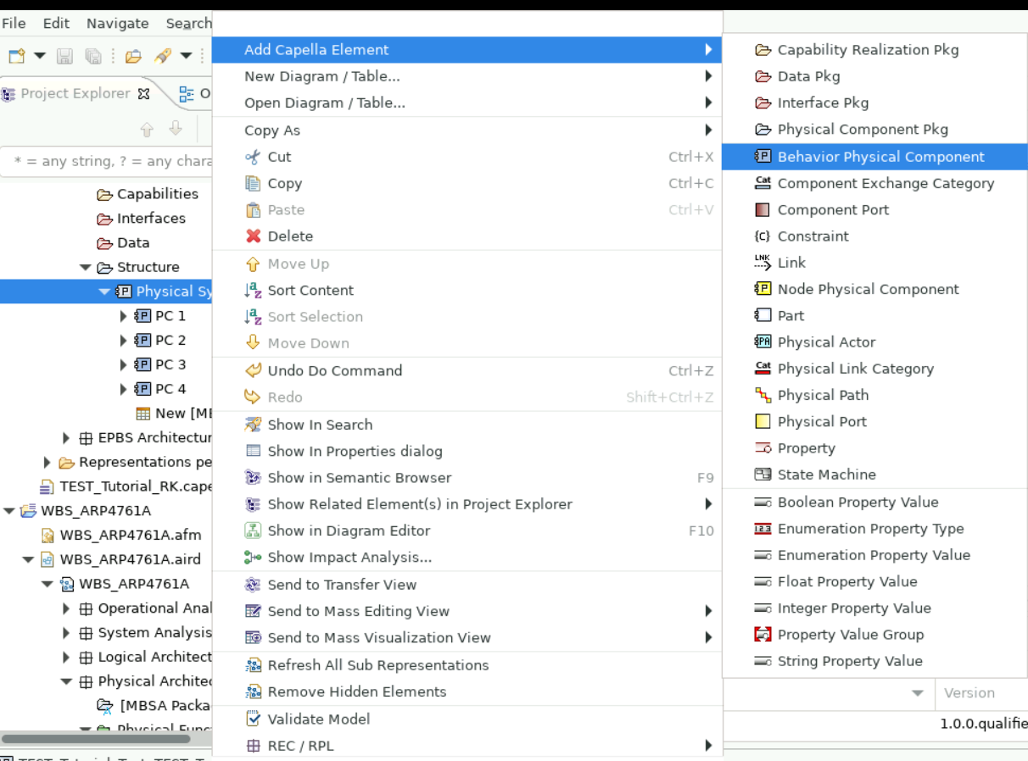Screen dimensions: 1028x761
Task: Switch to the Project Explorer tab
Action: [x=75, y=94]
